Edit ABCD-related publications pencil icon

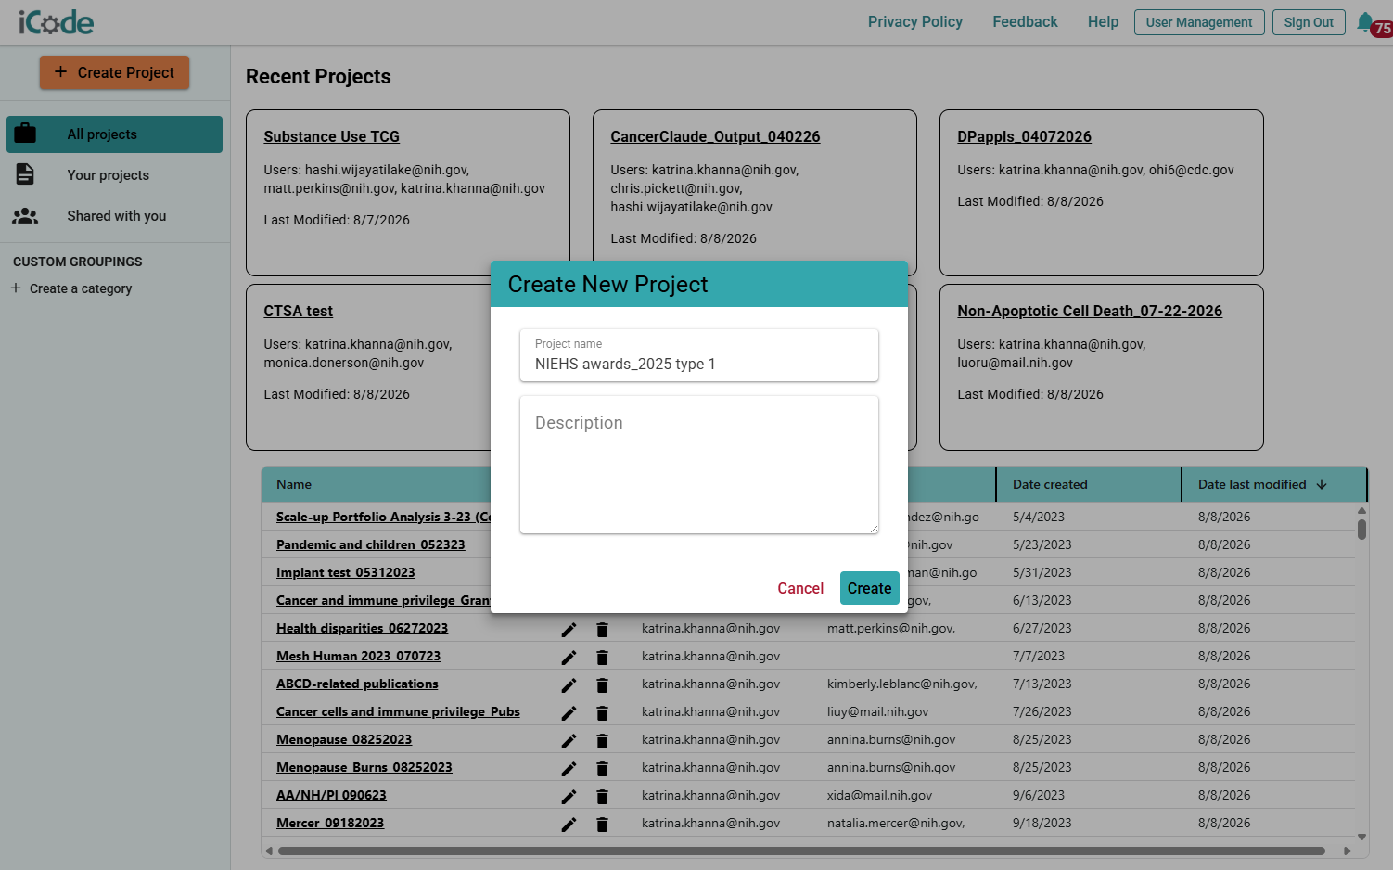tap(569, 685)
